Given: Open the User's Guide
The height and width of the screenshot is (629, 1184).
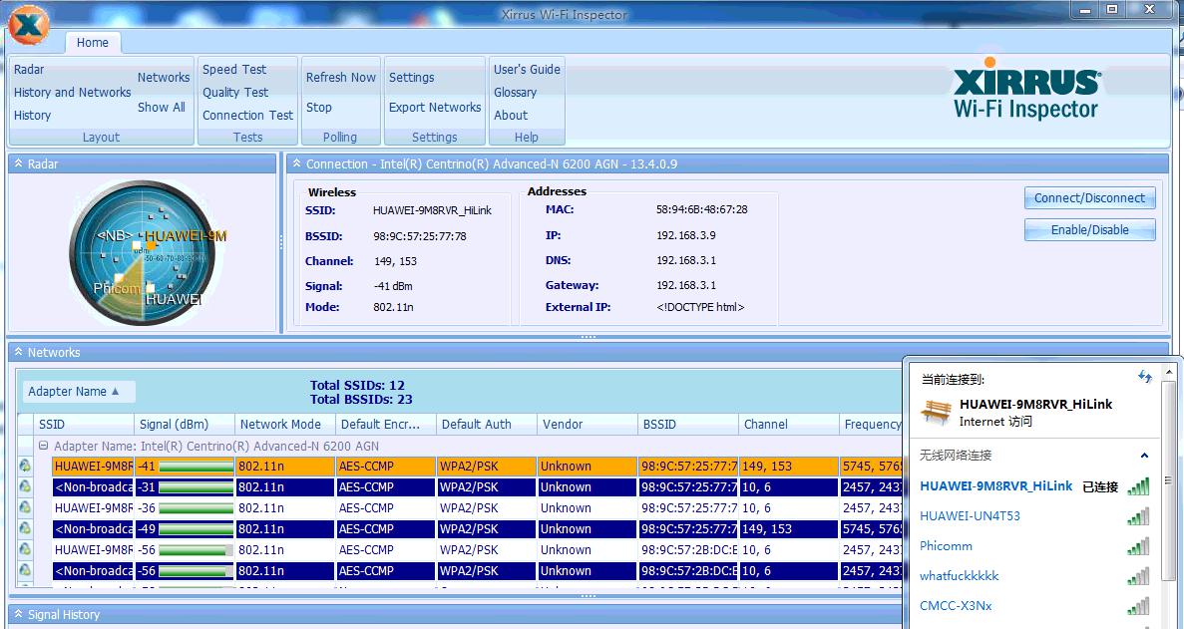Looking at the screenshot, I should 527,70.
